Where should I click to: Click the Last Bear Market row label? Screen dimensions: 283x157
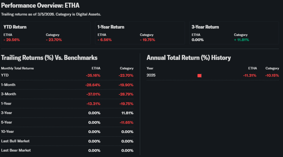[16, 150]
